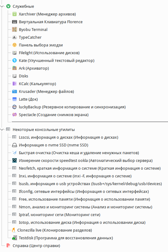The height and width of the screenshot is (252, 168).
Task: Click the speedtest ookla gauge icon
Action: [x=15, y=160]
